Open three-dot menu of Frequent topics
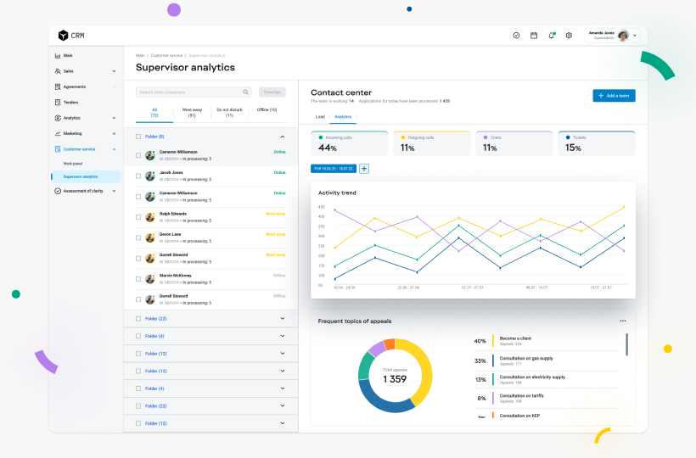 coord(623,321)
